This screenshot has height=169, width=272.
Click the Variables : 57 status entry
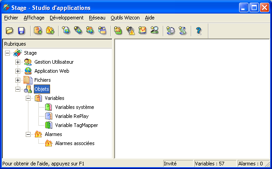[x=215, y=164]
